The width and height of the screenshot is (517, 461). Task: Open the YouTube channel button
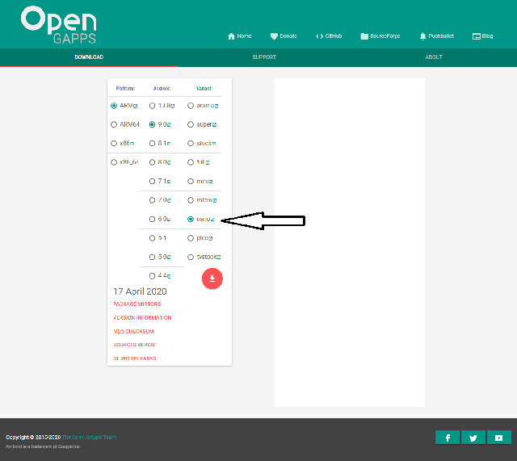[499, 438]
